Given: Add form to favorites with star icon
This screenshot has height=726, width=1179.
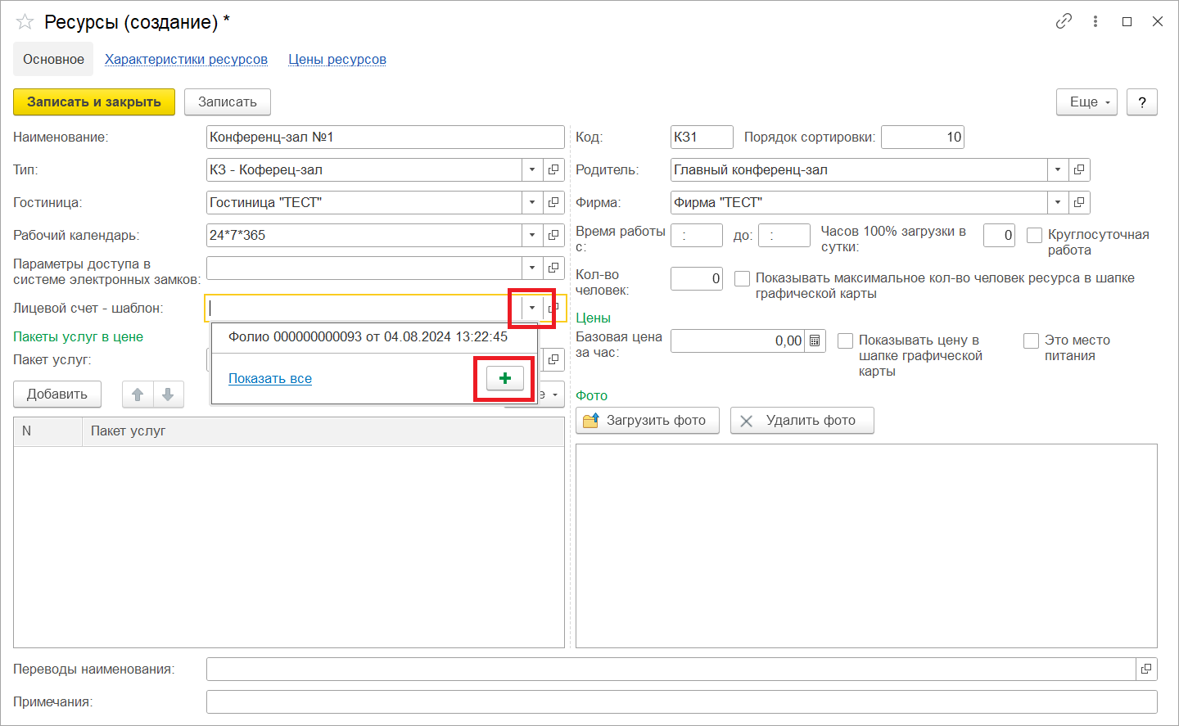Looking at the screenshot, I should [25, 22].
